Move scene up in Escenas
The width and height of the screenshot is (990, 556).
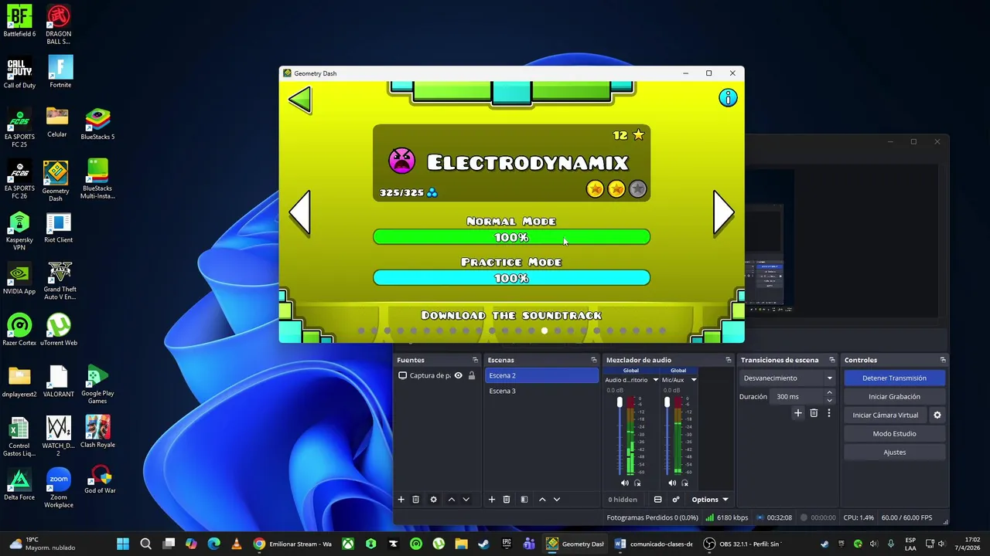click(x=542, y=500)
